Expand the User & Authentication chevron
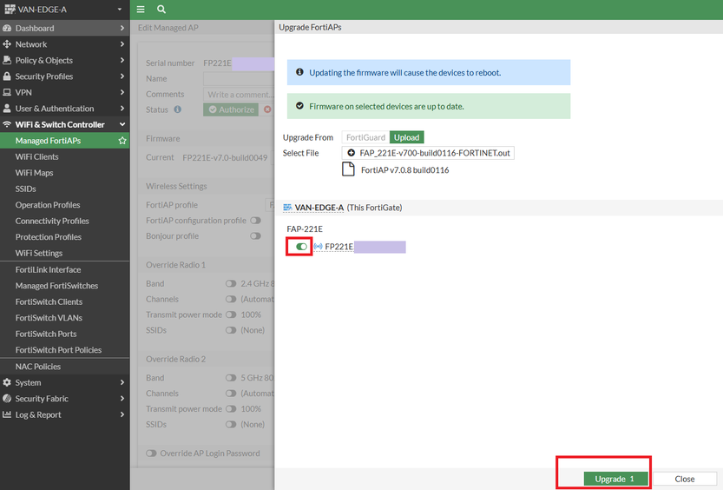 (x=122, y=109)
